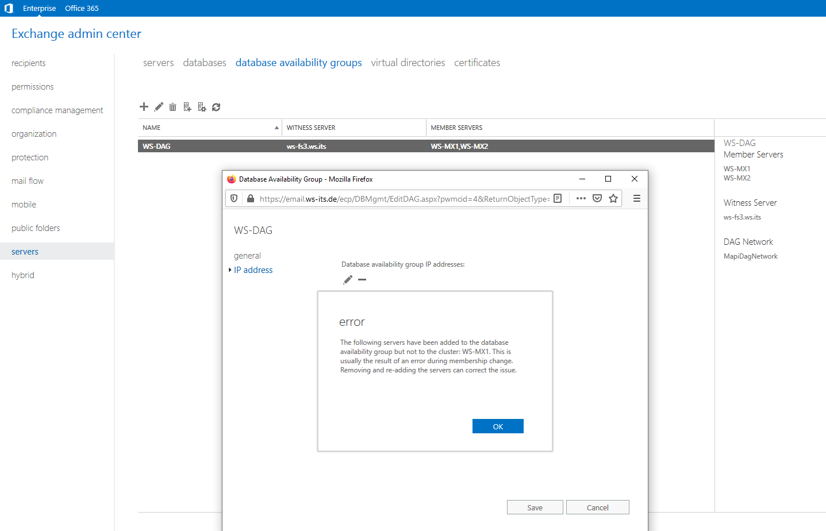
Task: Minimize the Firefox popup window
Action: click(x=582, y=179)
